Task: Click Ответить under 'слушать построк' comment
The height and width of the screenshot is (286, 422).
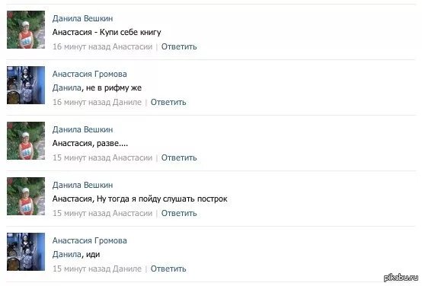Action: [179, 213]
